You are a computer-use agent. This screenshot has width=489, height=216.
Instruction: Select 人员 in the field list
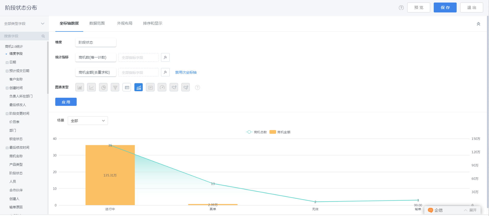[13, 182]
